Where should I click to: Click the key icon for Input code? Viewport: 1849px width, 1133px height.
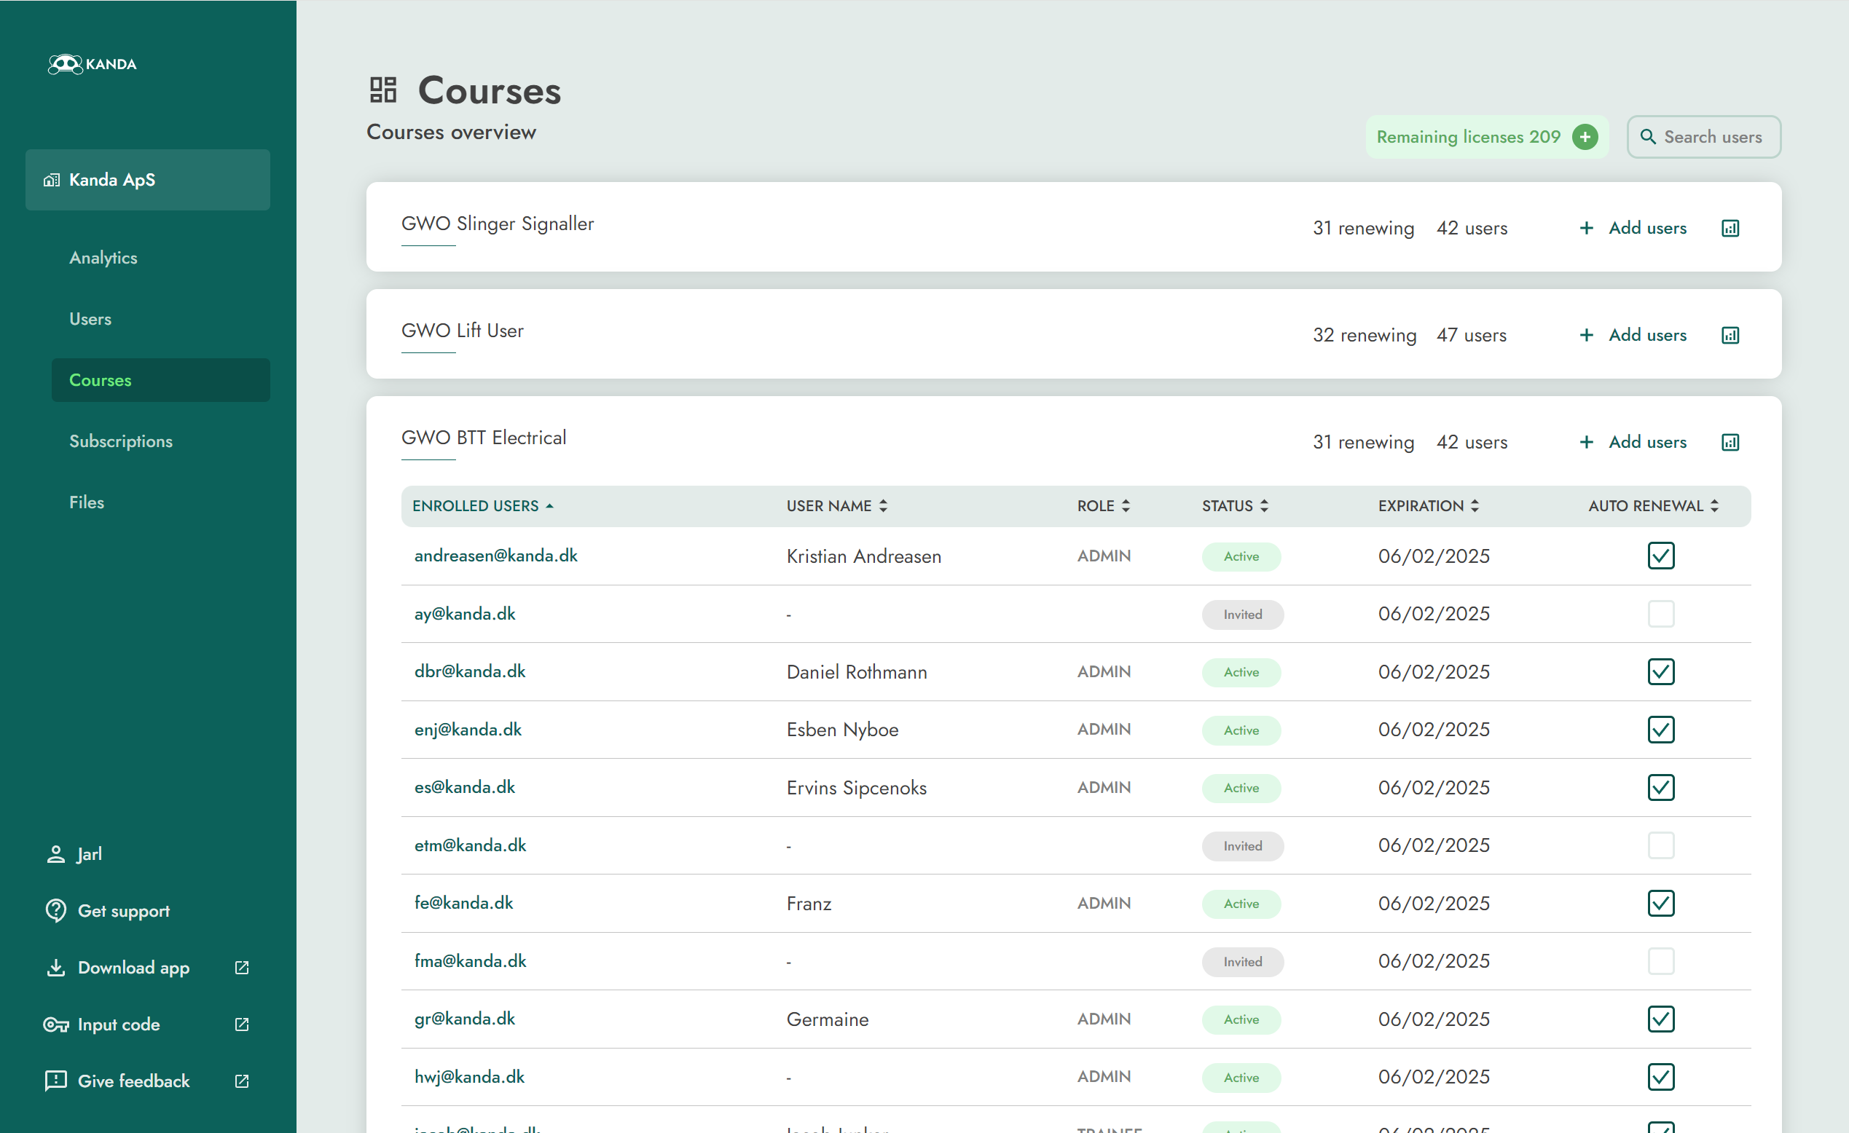55,1025
